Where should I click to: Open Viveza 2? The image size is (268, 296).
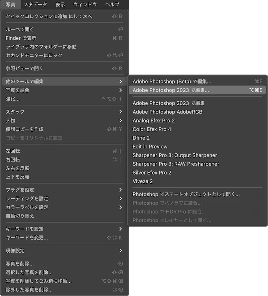coord(197,181)
